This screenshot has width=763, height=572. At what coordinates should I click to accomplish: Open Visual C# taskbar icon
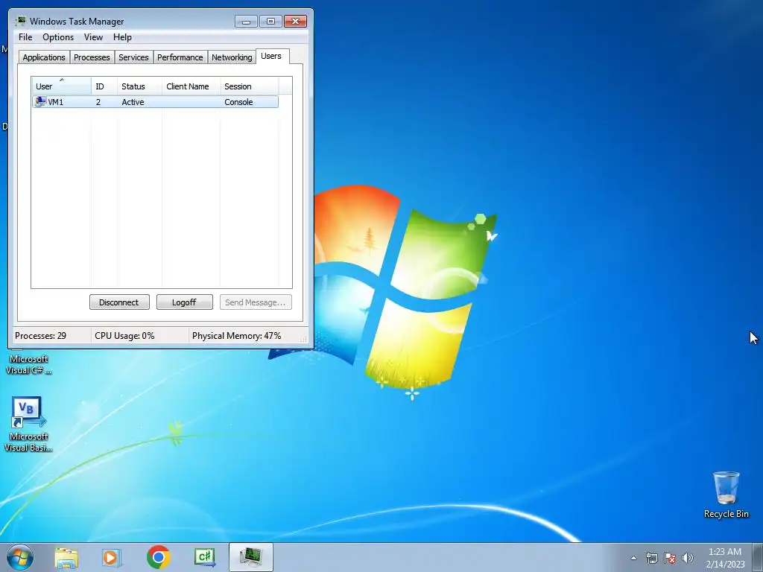click(x=204, y=557)
